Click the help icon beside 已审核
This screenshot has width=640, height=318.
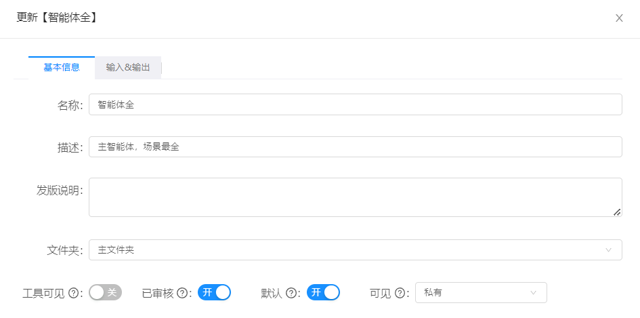(182, 293)
